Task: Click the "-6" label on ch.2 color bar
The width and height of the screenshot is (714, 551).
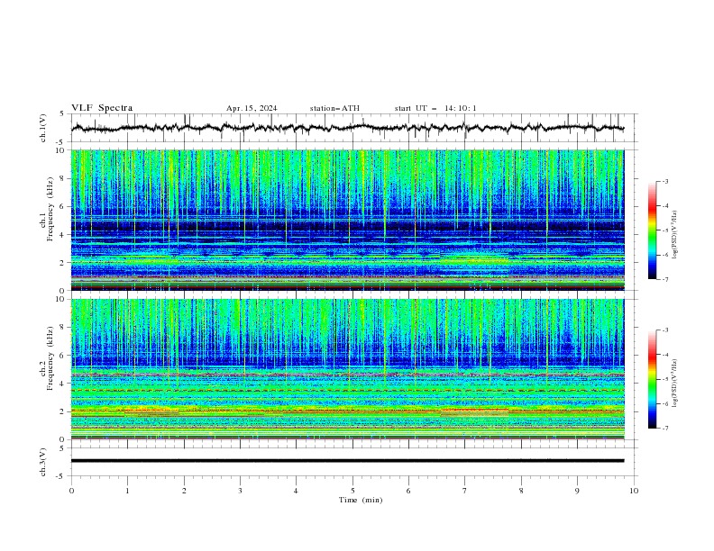Action: pyautogui.click(x=664, y=403)
